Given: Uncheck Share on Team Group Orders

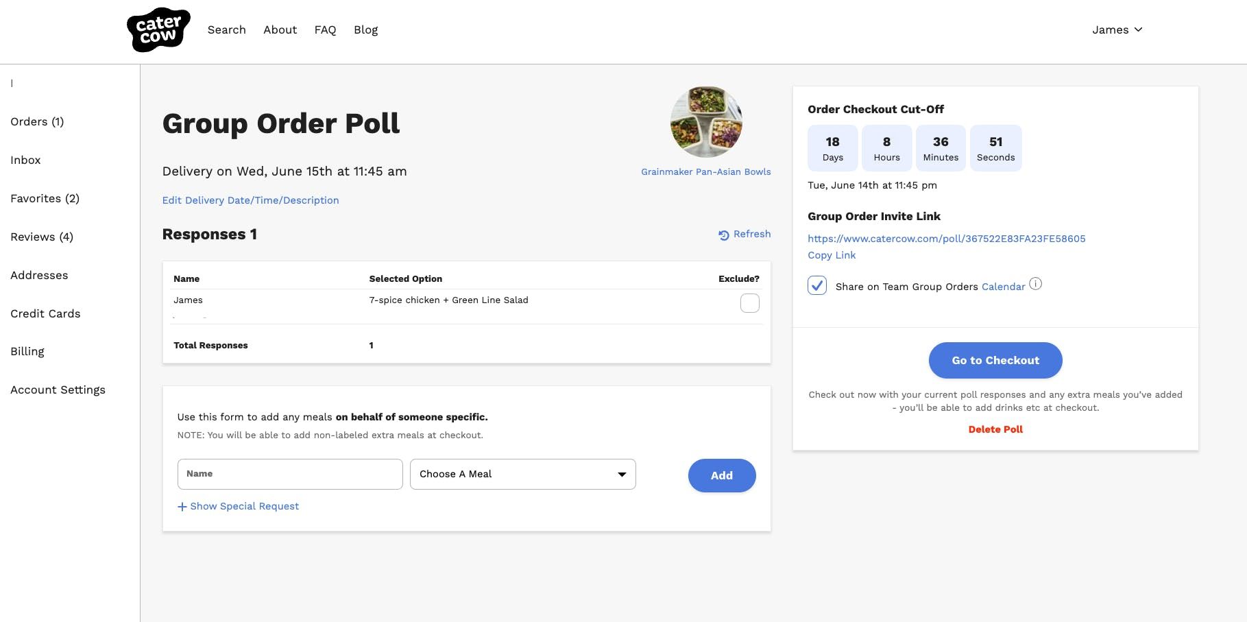Looking at the screenshot, I should pos(816,286).
